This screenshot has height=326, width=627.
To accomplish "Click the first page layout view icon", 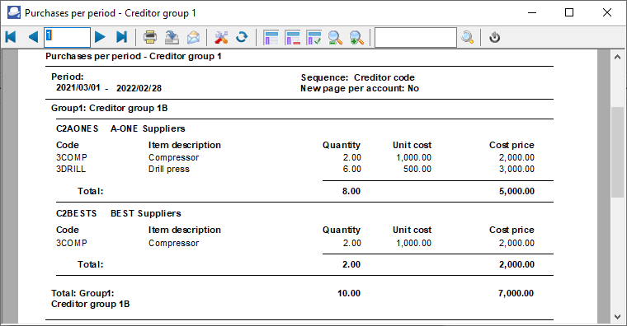I will [x=271, y=38].
